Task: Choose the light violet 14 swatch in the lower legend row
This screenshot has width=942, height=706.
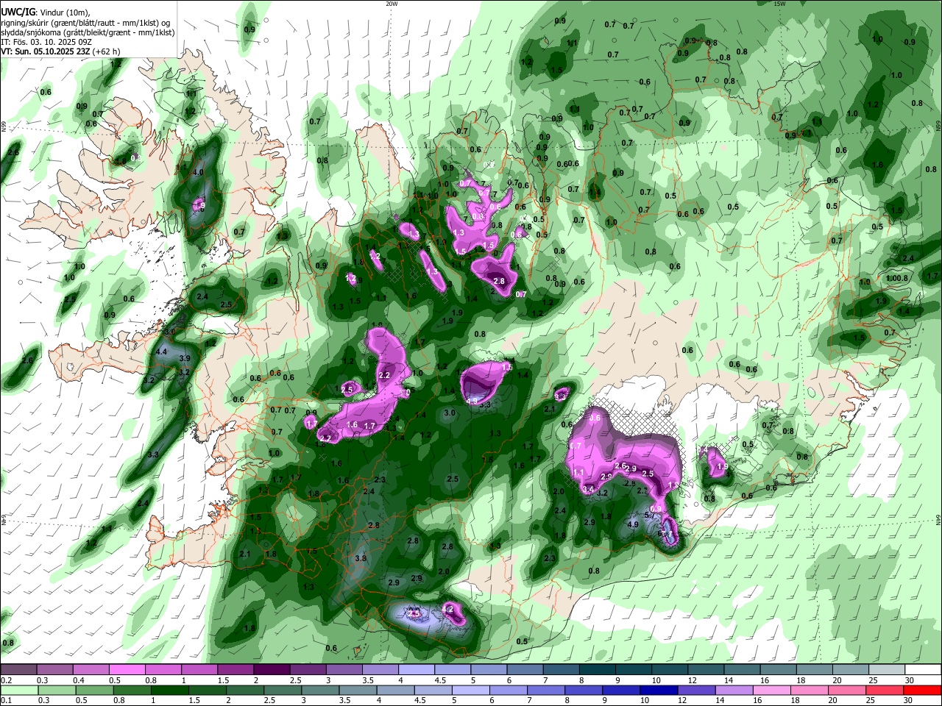Action: [x=734, y=690]
